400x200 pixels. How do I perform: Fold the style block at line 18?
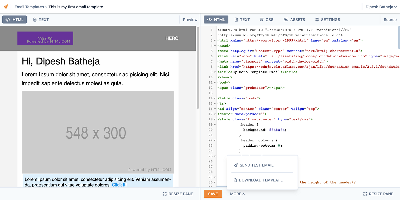(215, 119)
